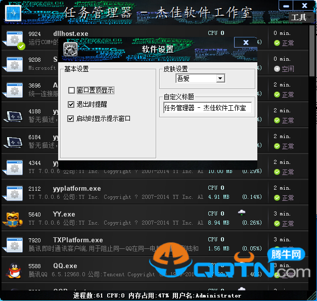This screenshot has width=317, height=301.
Task: Click the task manager app icon in title bar
Action: [12, 13]
